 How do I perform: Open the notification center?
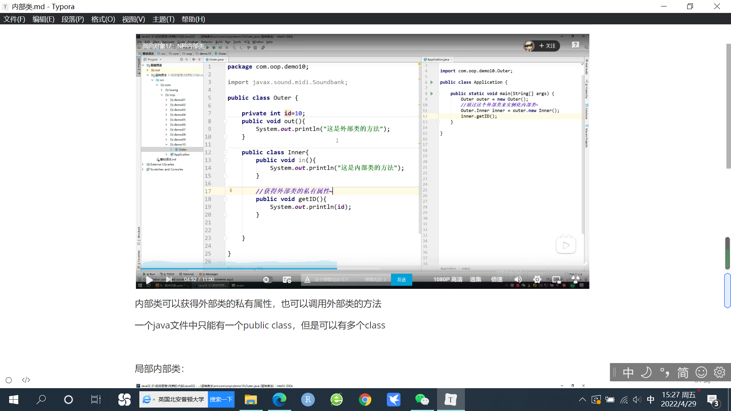[712, 400]
